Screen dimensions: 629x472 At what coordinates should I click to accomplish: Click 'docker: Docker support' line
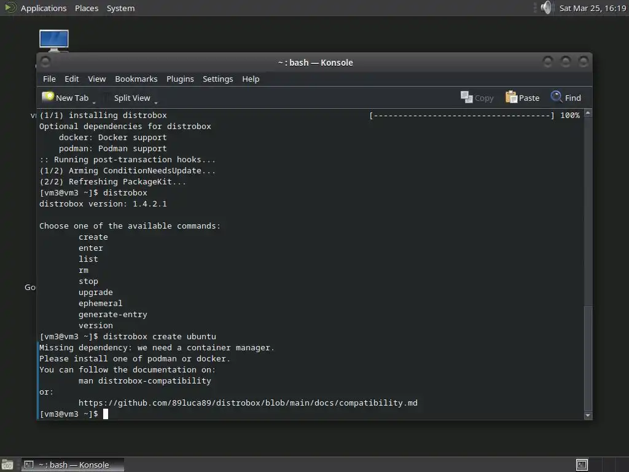(x=113, y=138)
